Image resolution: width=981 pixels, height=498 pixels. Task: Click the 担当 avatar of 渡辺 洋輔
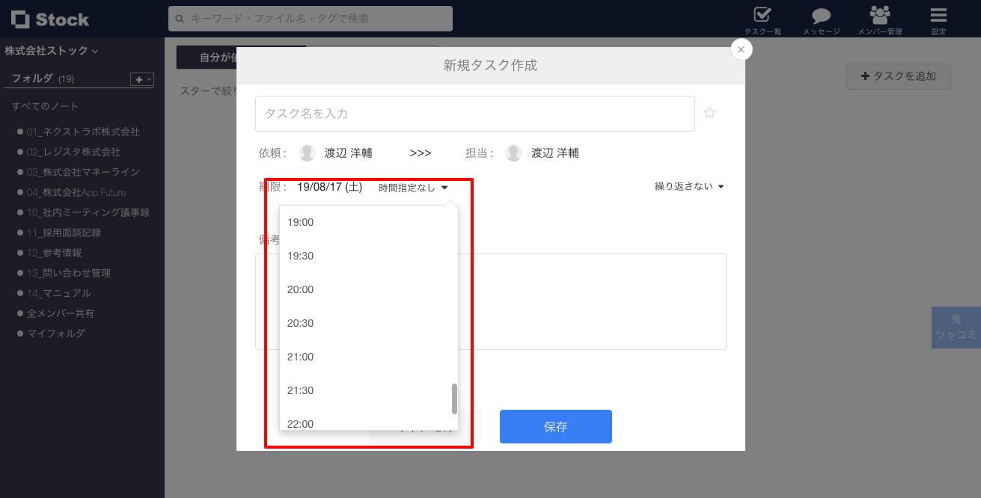coord(514,153)
